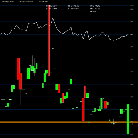Click the tallest red candle near chart center
The height and width of the screenshot is (138, 138).
tap(49, 41)
